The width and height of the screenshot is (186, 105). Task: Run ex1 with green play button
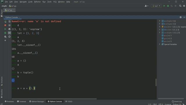click(164, 6)
